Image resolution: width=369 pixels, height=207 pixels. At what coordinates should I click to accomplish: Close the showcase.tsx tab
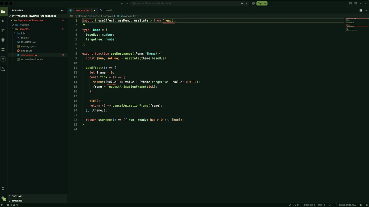[95, 10]
